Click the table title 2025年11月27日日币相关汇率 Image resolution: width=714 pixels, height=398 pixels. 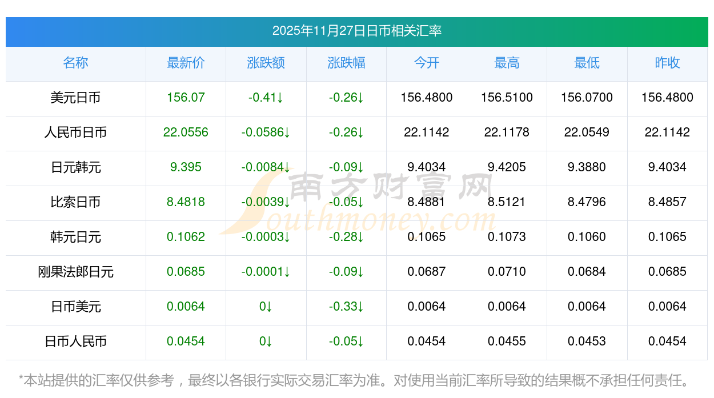point(356,31)
